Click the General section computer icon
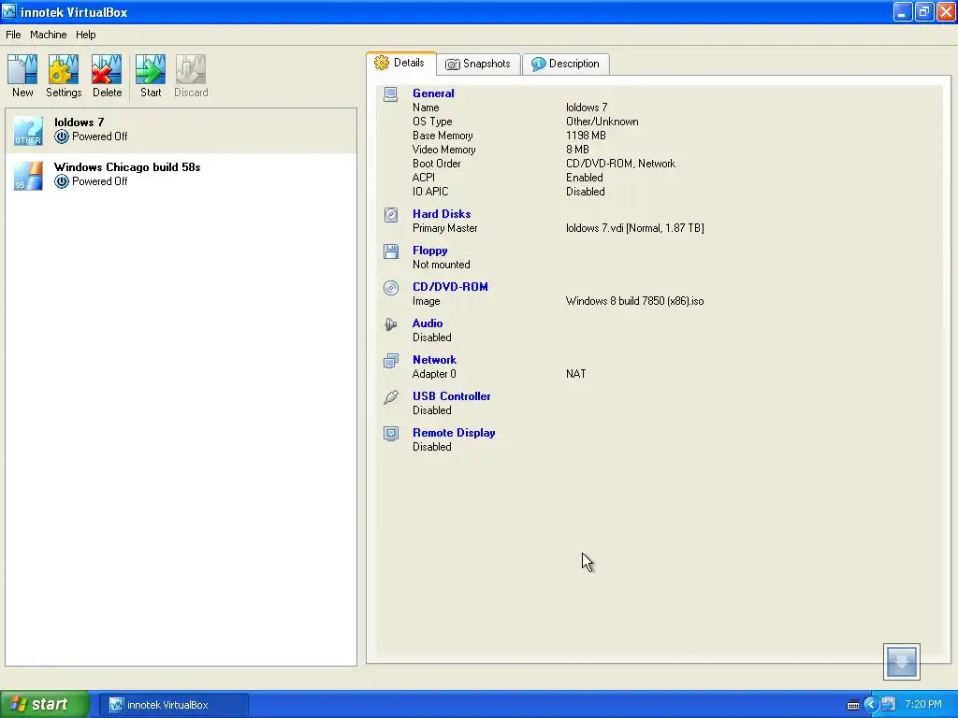Image resolution: width=958 pixels, height=718 pixels. [391, 94]
